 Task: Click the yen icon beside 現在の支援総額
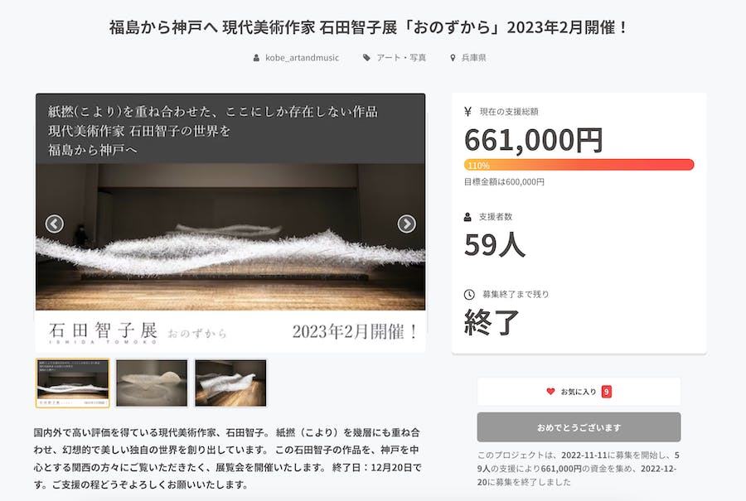(467, 112)
